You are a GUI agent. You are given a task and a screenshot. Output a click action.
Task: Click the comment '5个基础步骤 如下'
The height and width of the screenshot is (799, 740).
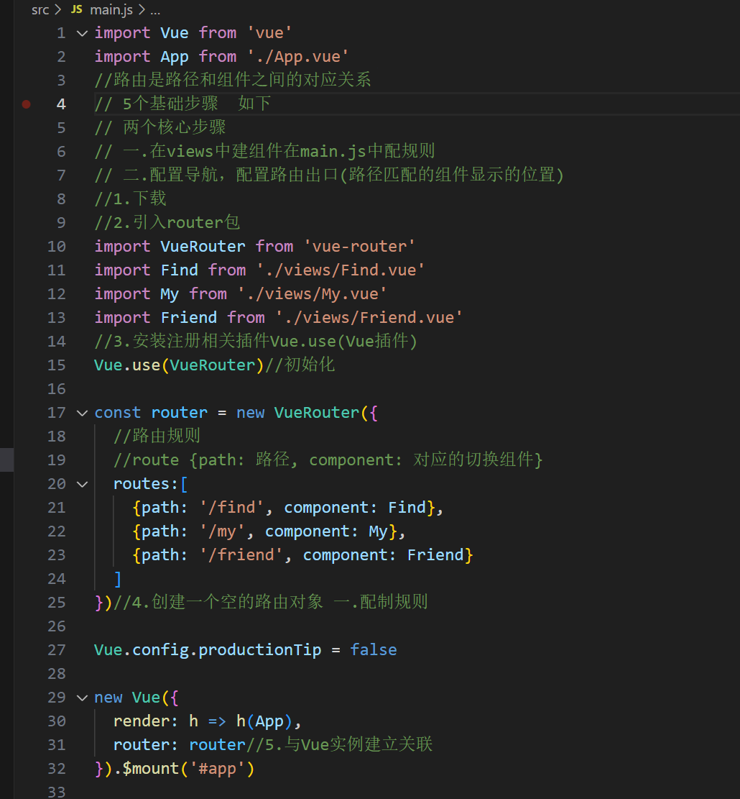pos(196,104)
